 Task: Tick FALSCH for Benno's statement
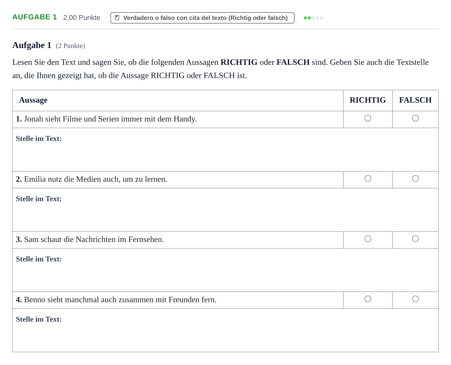coord(415,299)
